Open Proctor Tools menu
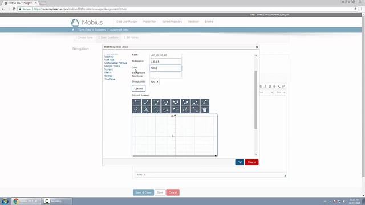This screenshot has width=365, height=205. point(149,22)
